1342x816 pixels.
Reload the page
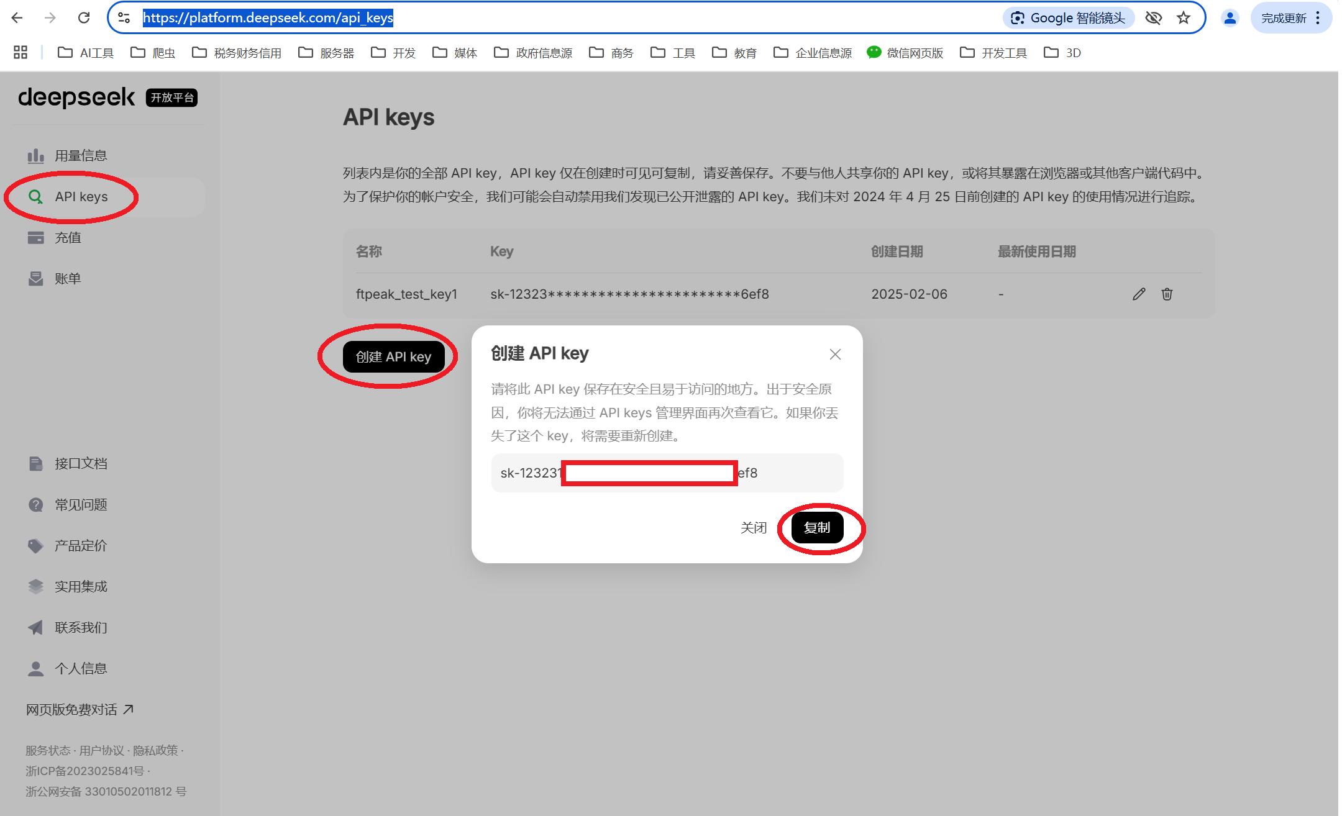pos(84,18)
